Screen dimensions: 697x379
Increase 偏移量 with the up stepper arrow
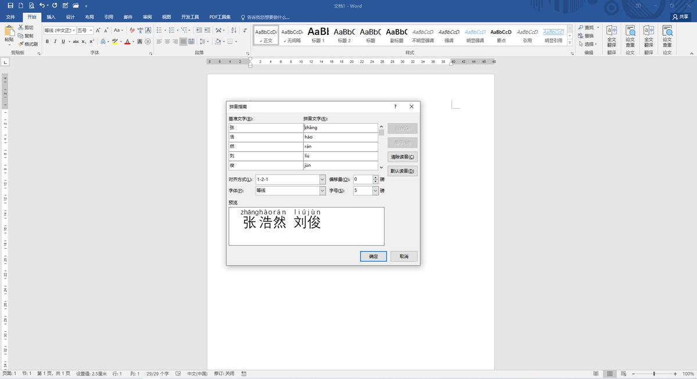(375, 177)
